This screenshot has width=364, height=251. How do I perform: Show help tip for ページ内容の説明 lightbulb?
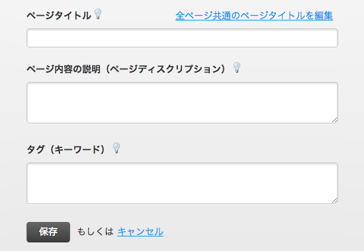(237, 67)
